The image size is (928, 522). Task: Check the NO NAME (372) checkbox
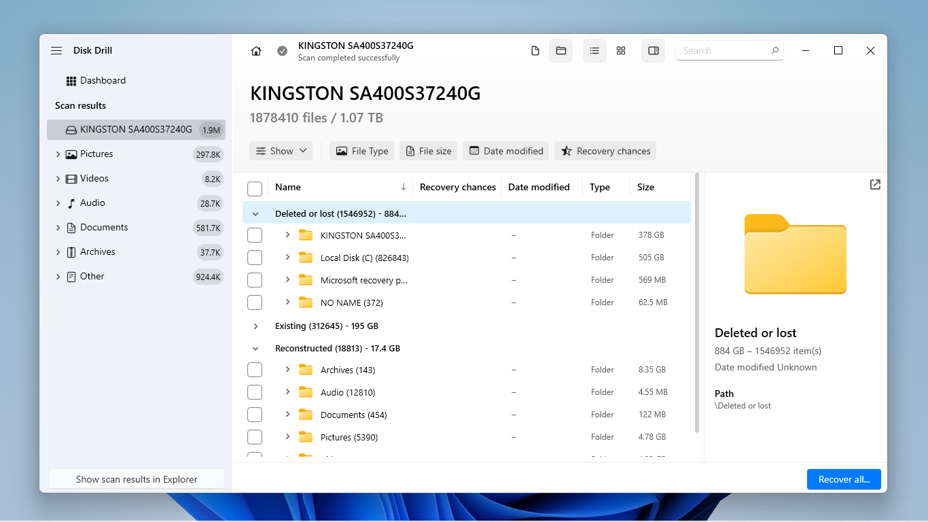[255, 302]
